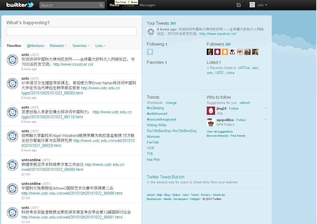
Task: Click the #ss3beijing trend
Action: [x=155, y=108]
